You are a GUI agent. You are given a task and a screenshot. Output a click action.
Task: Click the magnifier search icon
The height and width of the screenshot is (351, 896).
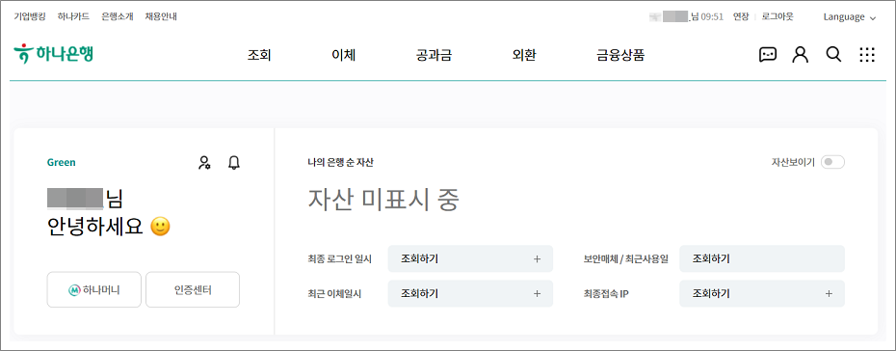coord(833,54)
